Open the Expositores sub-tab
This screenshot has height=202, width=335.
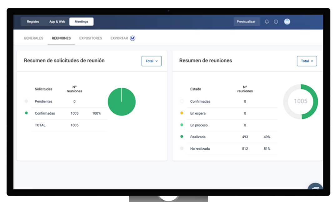pyautogui.click(x=91, y=38)
